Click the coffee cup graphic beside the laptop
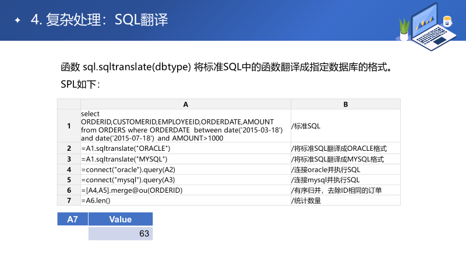466x262 pixels. (447, 24)
